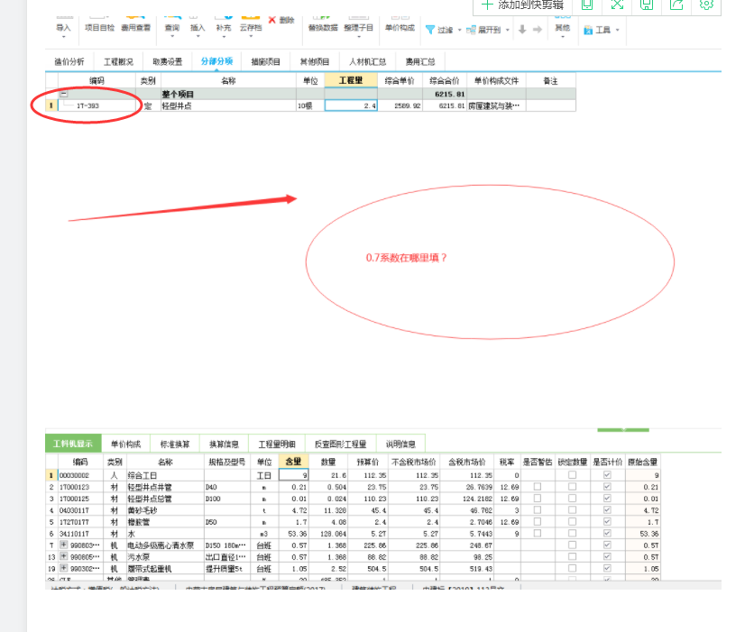Click the fullscreen expand arrows icon
Image resolution: width=754 pixels, height=632 pixels.
[x=617, y=5]
